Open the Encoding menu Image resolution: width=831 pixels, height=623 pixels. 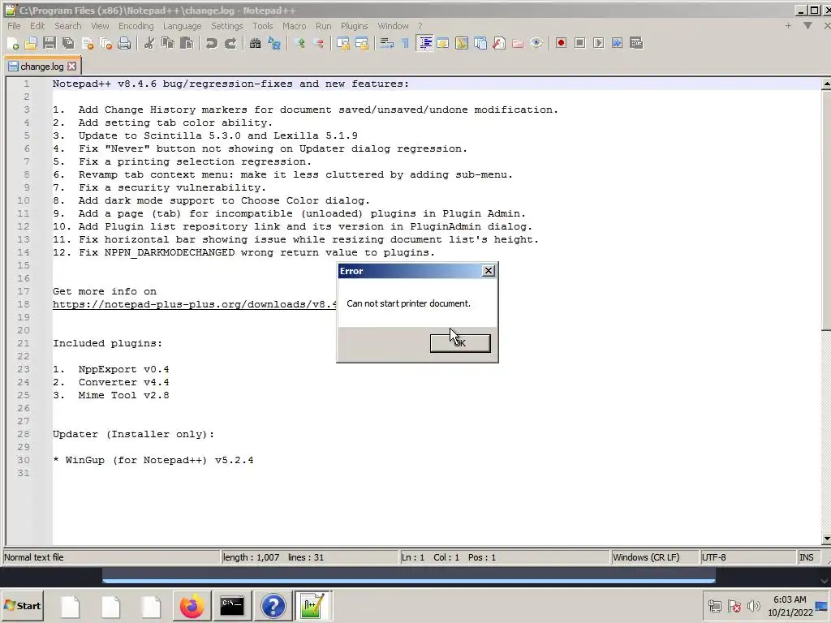(136, 26)
